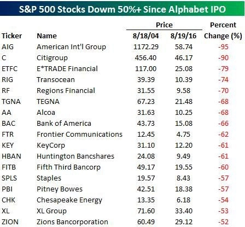The image size is (245, 227).
Task: Select the Ticker column header
Action: [x=11, y=36]
